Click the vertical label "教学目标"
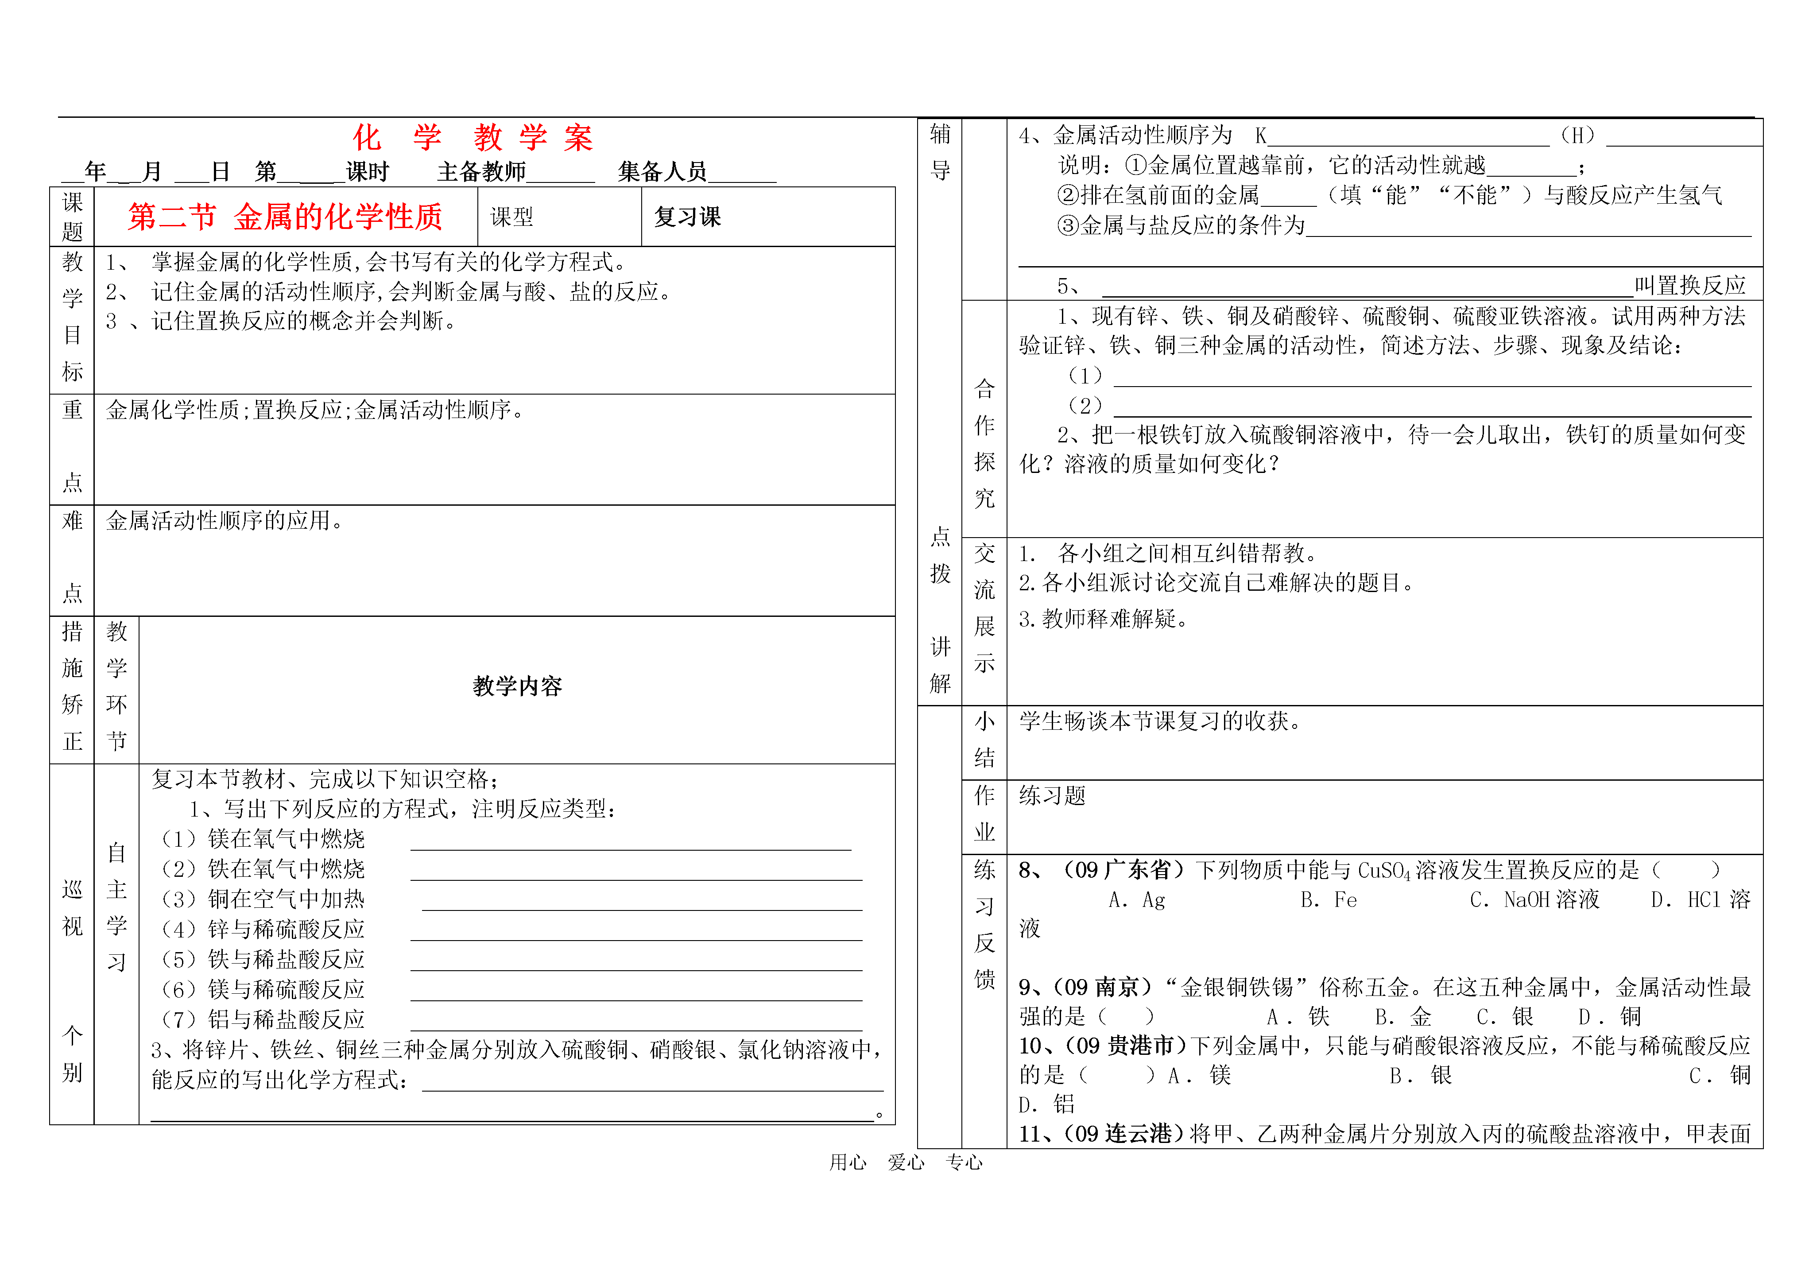This screenshot has width=1813, height=1282. pos(73,318)
